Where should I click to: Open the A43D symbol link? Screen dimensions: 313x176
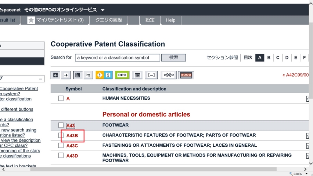(x=72, y=156)
